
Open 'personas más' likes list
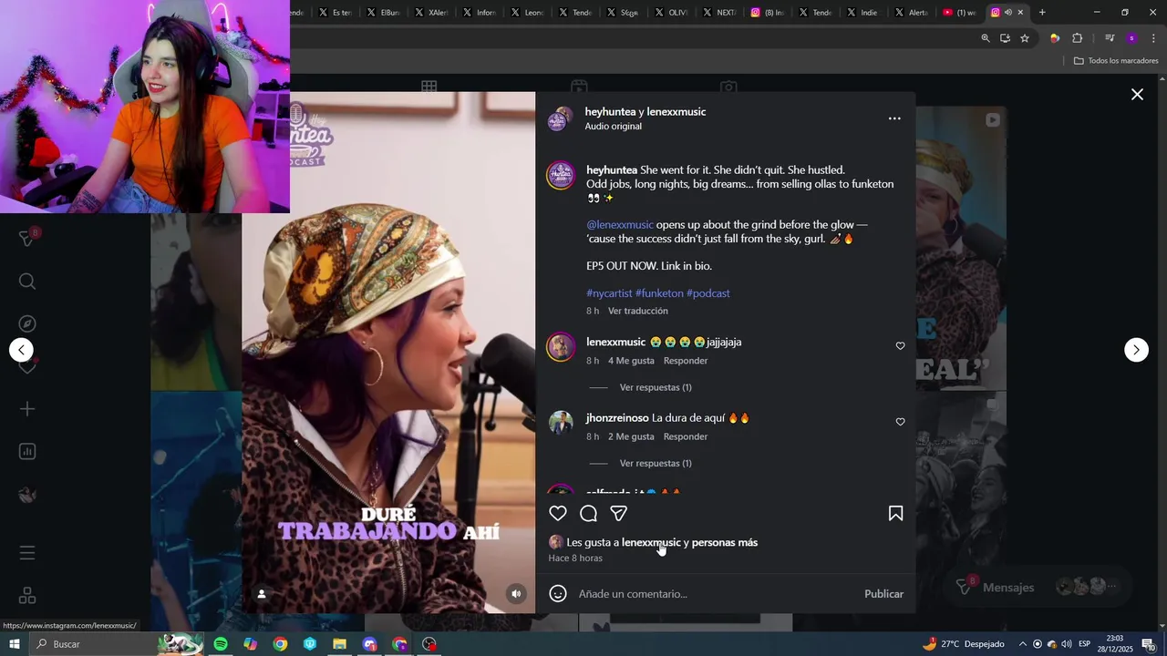point(724,543)
